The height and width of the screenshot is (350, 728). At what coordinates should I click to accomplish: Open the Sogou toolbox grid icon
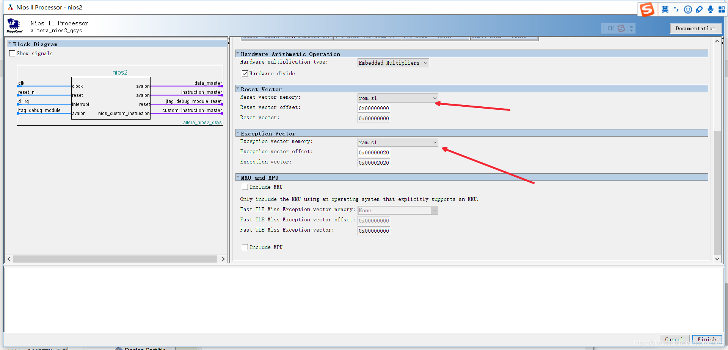click(x=722, y=9)
